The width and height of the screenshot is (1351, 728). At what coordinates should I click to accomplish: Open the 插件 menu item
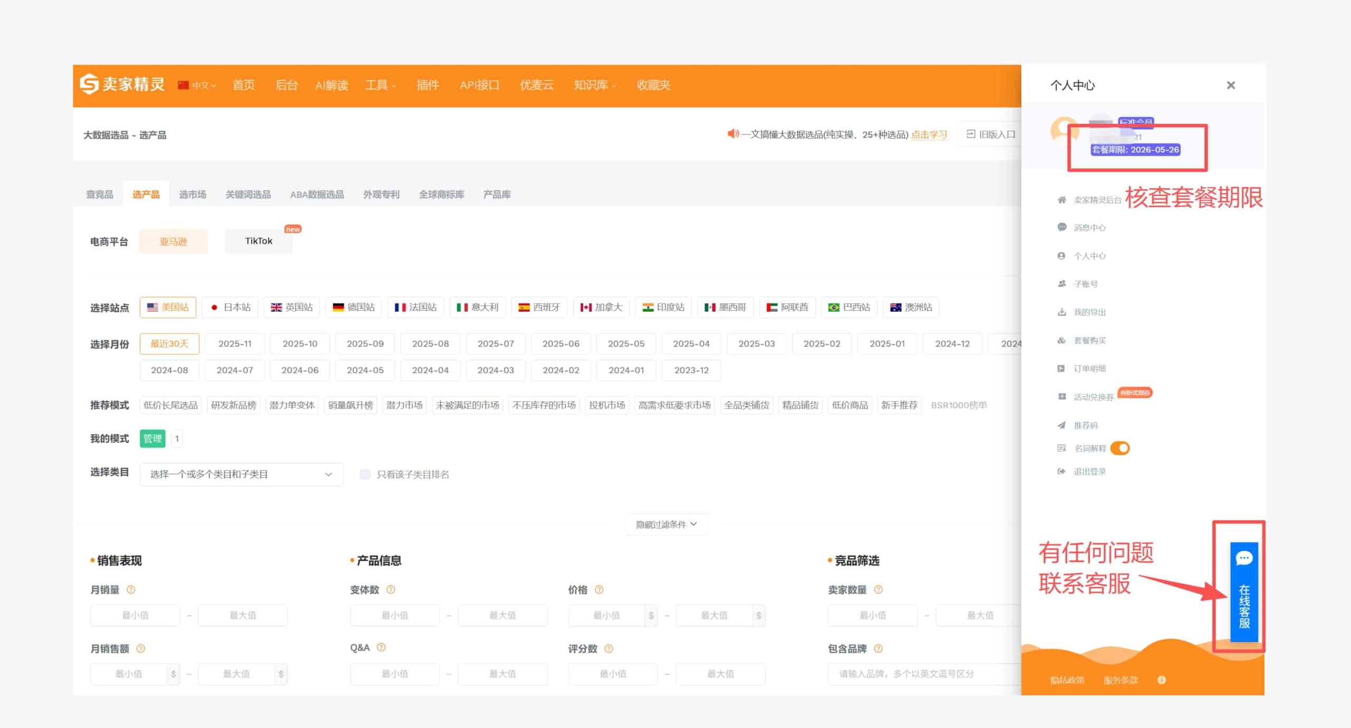[427, 85]
